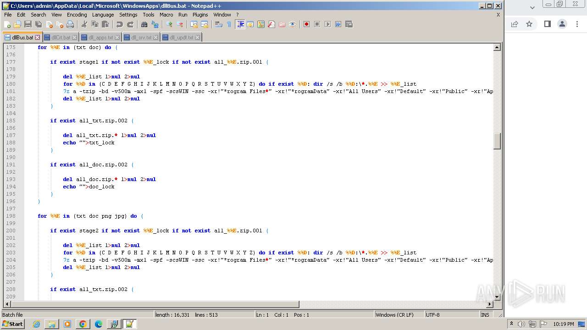Toggle indent guide toolbar icon

click(240, 24)
